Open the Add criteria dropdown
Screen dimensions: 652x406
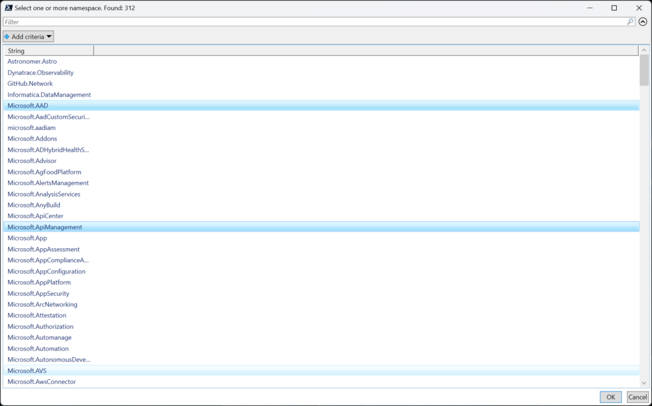[28, 36]
